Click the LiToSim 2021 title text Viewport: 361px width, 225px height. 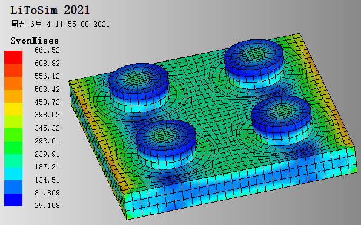click(50, 10)
